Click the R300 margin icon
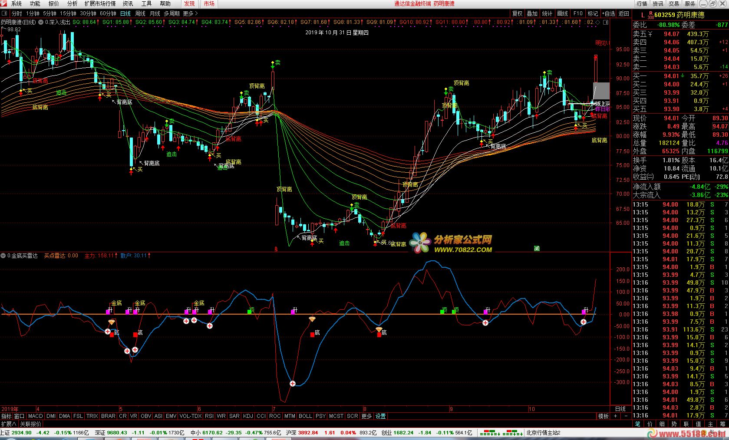The height and width of the screenshot is (440, 729). click(650, 15)
